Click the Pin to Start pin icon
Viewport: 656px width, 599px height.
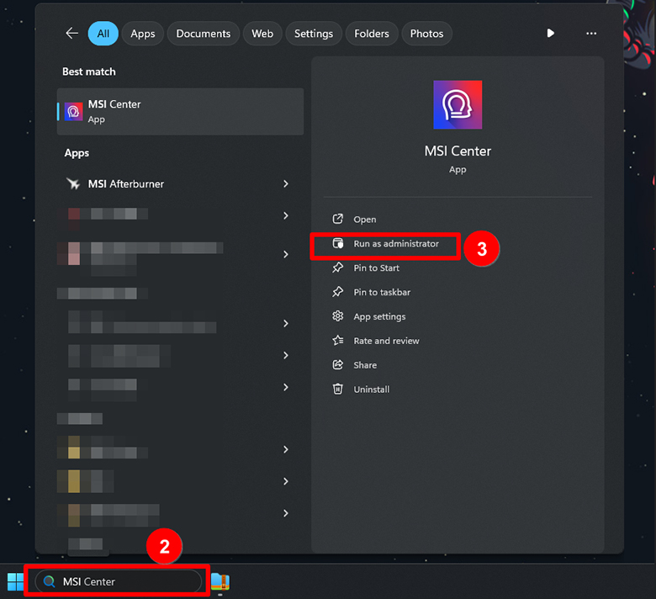pyautogui.click(x=337, y=268)
